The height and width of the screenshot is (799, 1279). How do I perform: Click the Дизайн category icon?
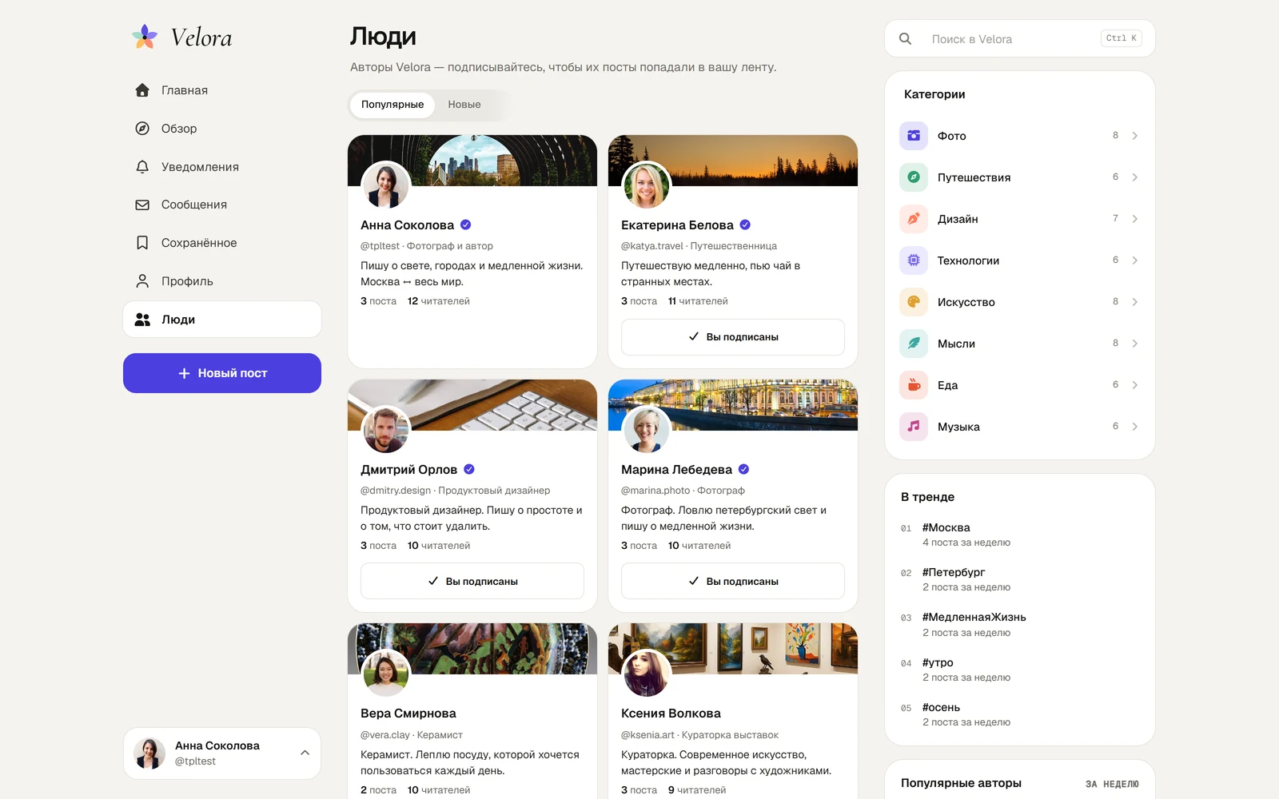914,219
